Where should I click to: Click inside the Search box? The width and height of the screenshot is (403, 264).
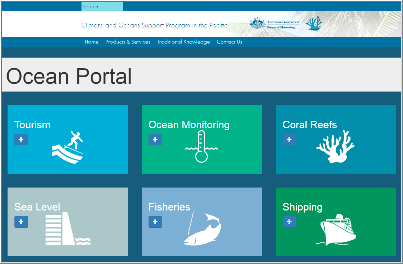click(x=102, y=6)
